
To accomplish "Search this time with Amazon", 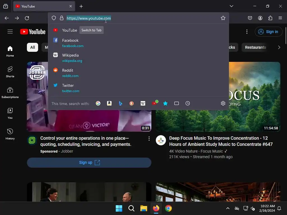I will click(109, 104).
